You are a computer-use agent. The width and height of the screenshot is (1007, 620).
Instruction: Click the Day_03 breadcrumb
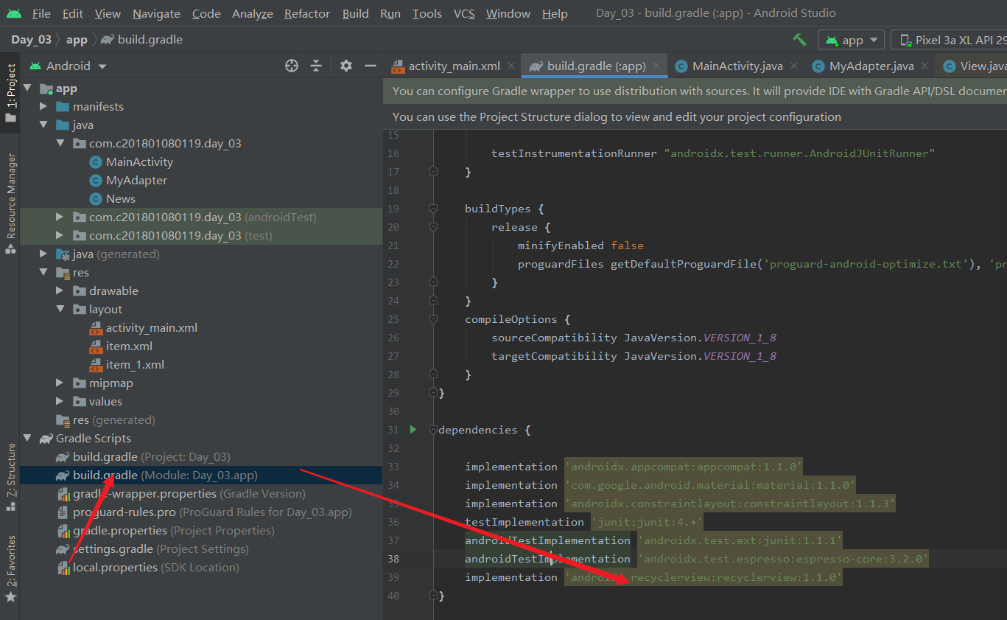[x=31, y=40]
